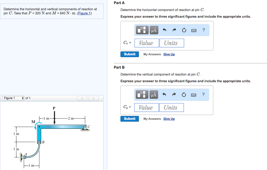Open the equation template editor in Part B
Image resolution: width=267 pixels, height=170 pixels.
tap(142, 94)
